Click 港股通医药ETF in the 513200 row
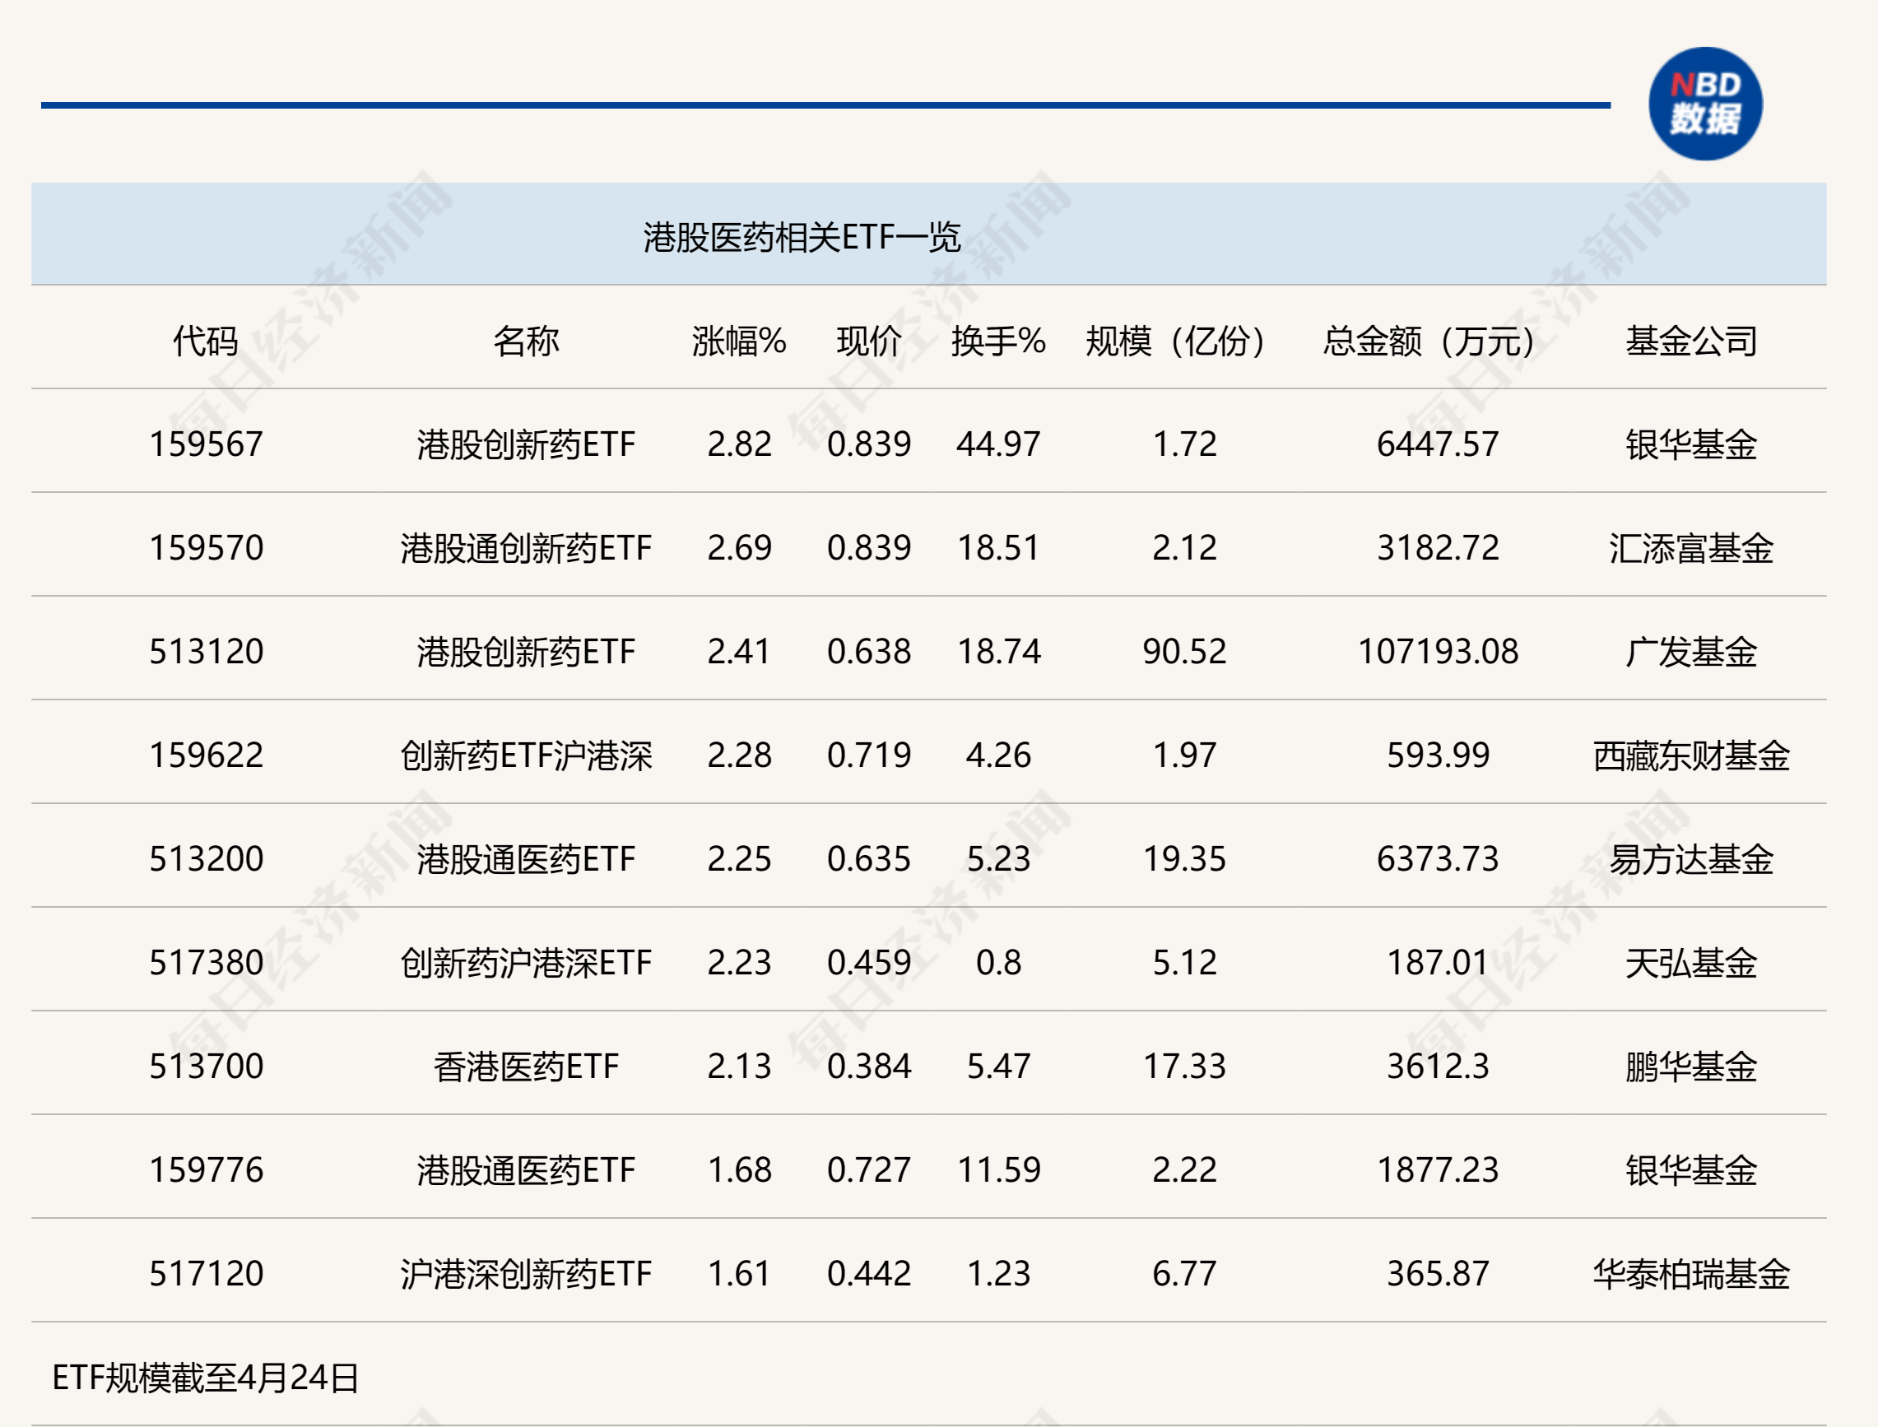Viewport: 1878px width, 1427px height. tap(526, 858)
